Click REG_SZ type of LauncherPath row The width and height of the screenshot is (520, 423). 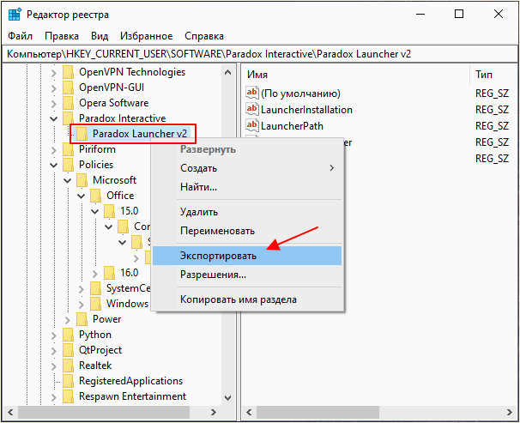tap(492, 126)
